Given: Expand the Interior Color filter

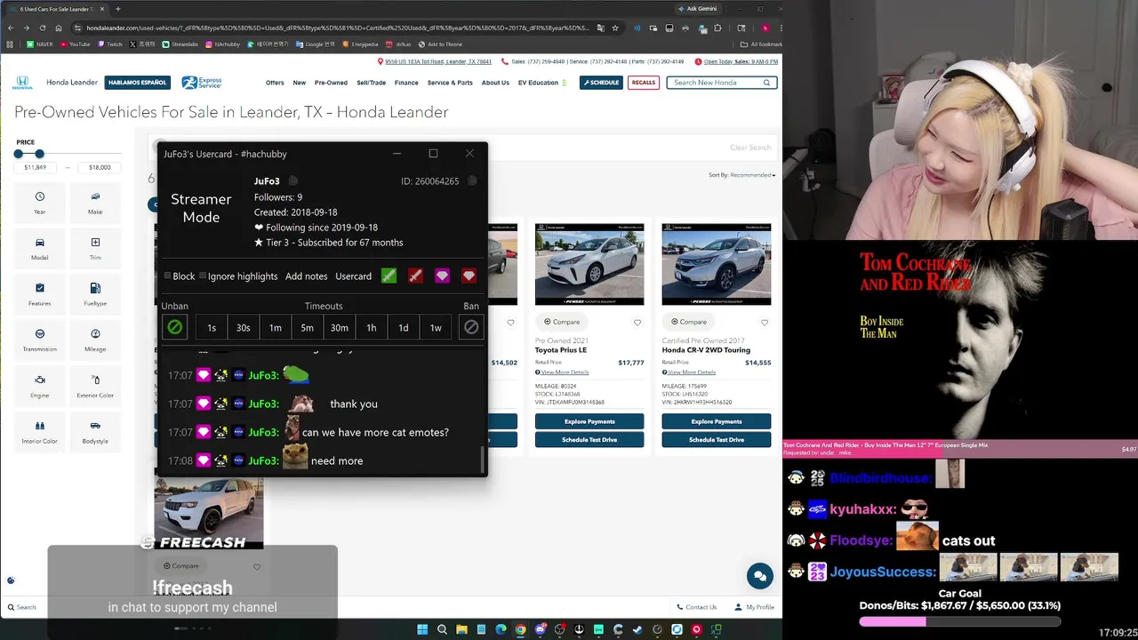Looking at the screenshot, I should click(40, 432).
